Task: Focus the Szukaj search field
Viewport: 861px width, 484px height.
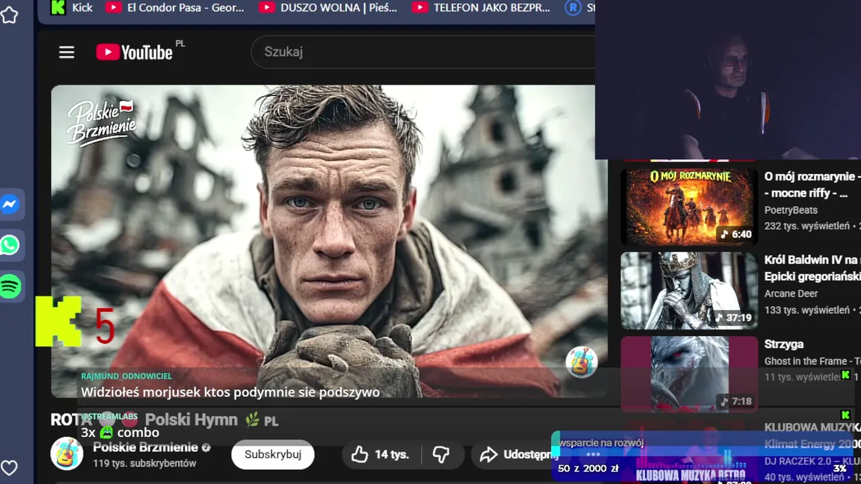Action: [x=422, y=52]
